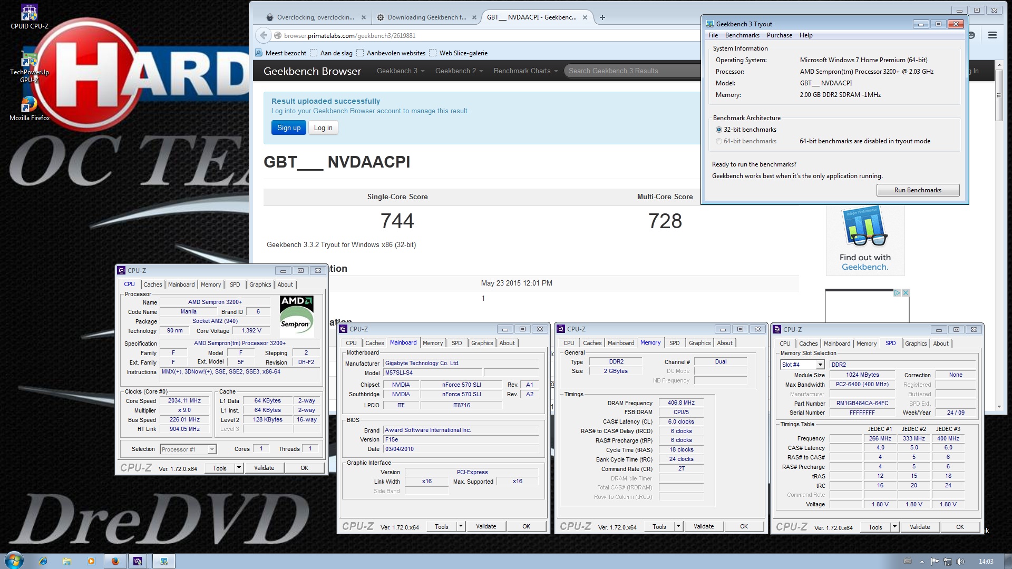Click Validate in the SPD CPU-Z window
The image size is (1012, 569).
(920, 527)
